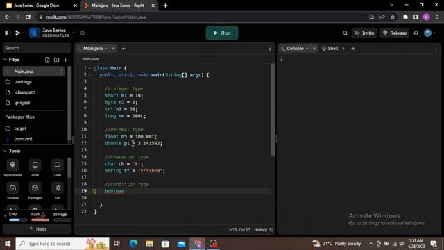Click the Release button

[395, 33]
